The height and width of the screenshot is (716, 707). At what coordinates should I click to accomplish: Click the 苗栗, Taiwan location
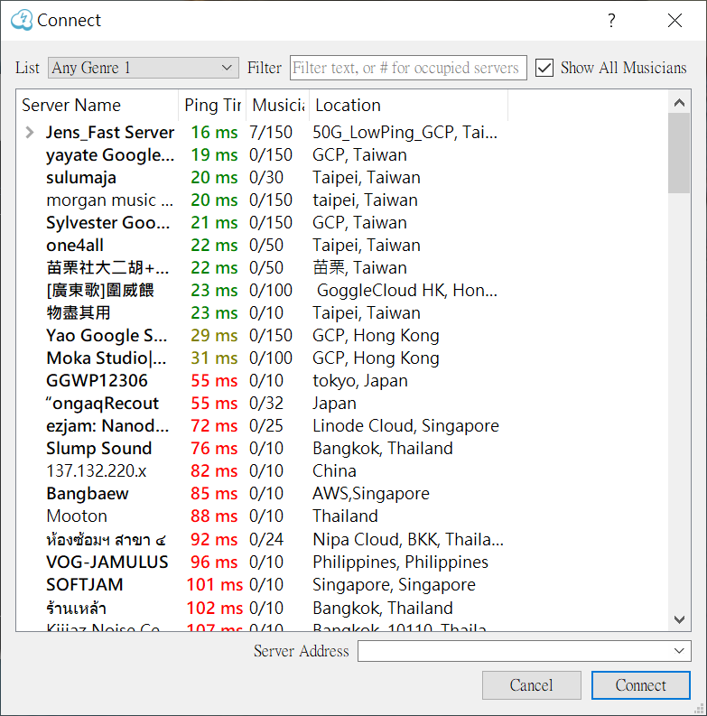pyautogui.click(x=359, y=267)
